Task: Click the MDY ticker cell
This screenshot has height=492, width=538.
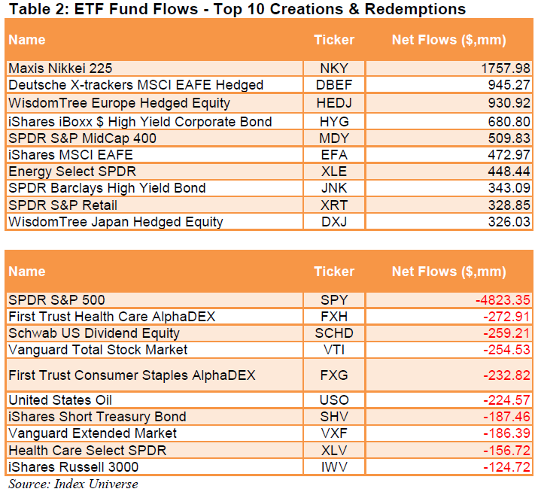Action: tap(334, 138)
